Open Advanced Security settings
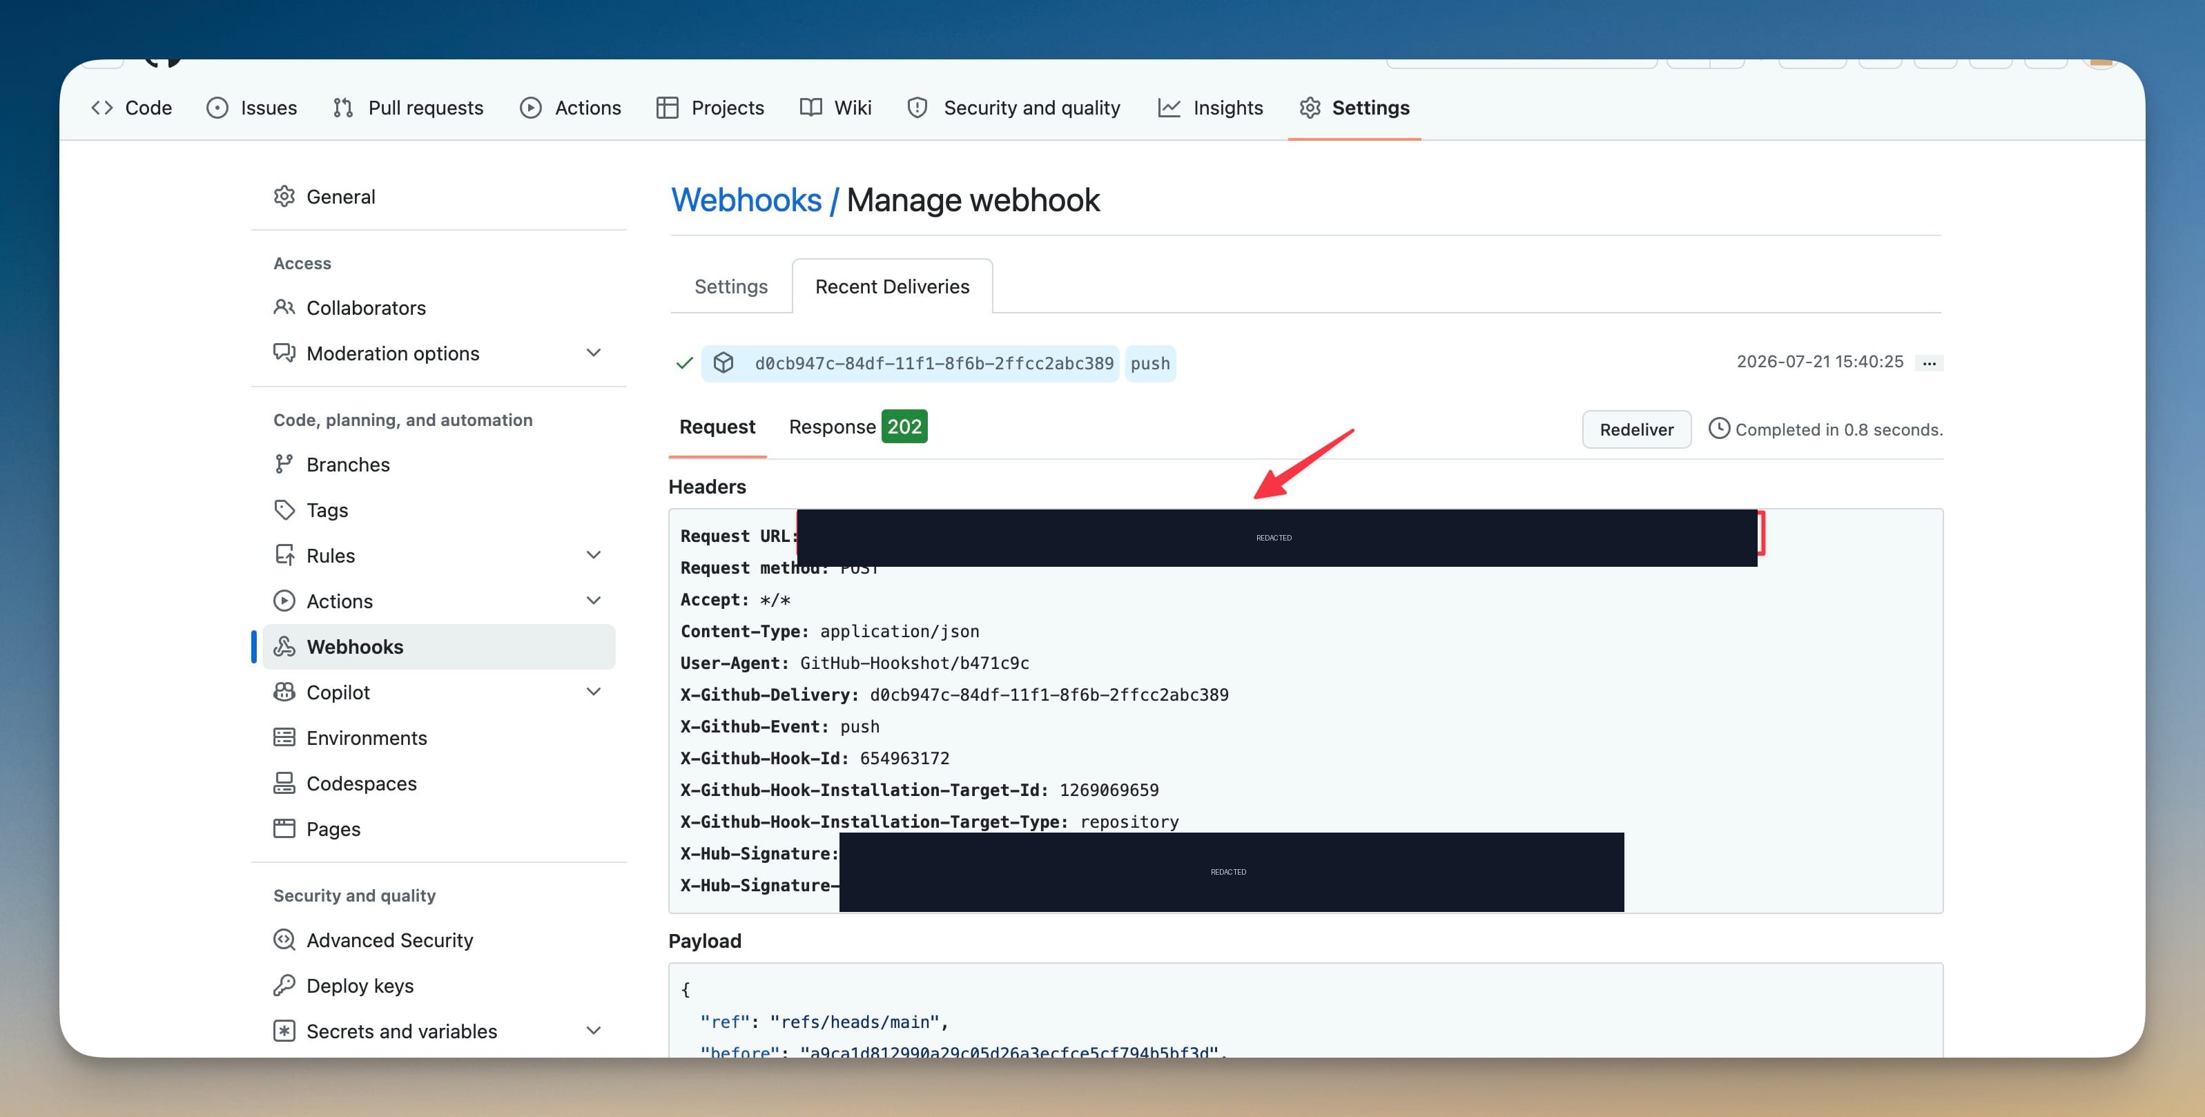This screenshot has width=2205, height=1117. pos(439,940)
